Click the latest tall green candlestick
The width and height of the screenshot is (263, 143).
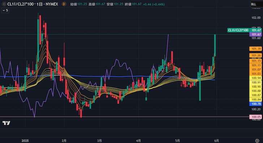(x=215, y=45)
